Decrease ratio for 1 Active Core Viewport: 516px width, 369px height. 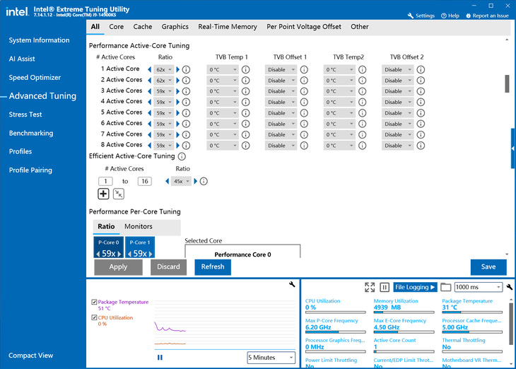[150, 69]
